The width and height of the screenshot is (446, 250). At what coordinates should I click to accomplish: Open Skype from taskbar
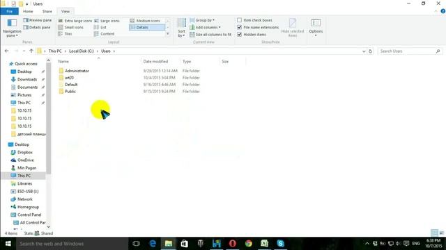280,244
